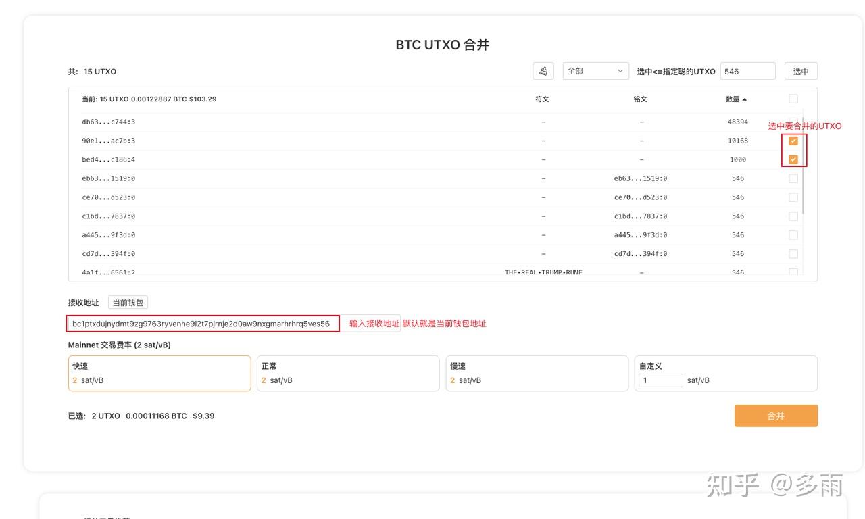Toggle the select-all checkbox in table header
Image resolution: width=865 pixels, height=519 pixels.
pyautogui.click(x=793, y=99)
